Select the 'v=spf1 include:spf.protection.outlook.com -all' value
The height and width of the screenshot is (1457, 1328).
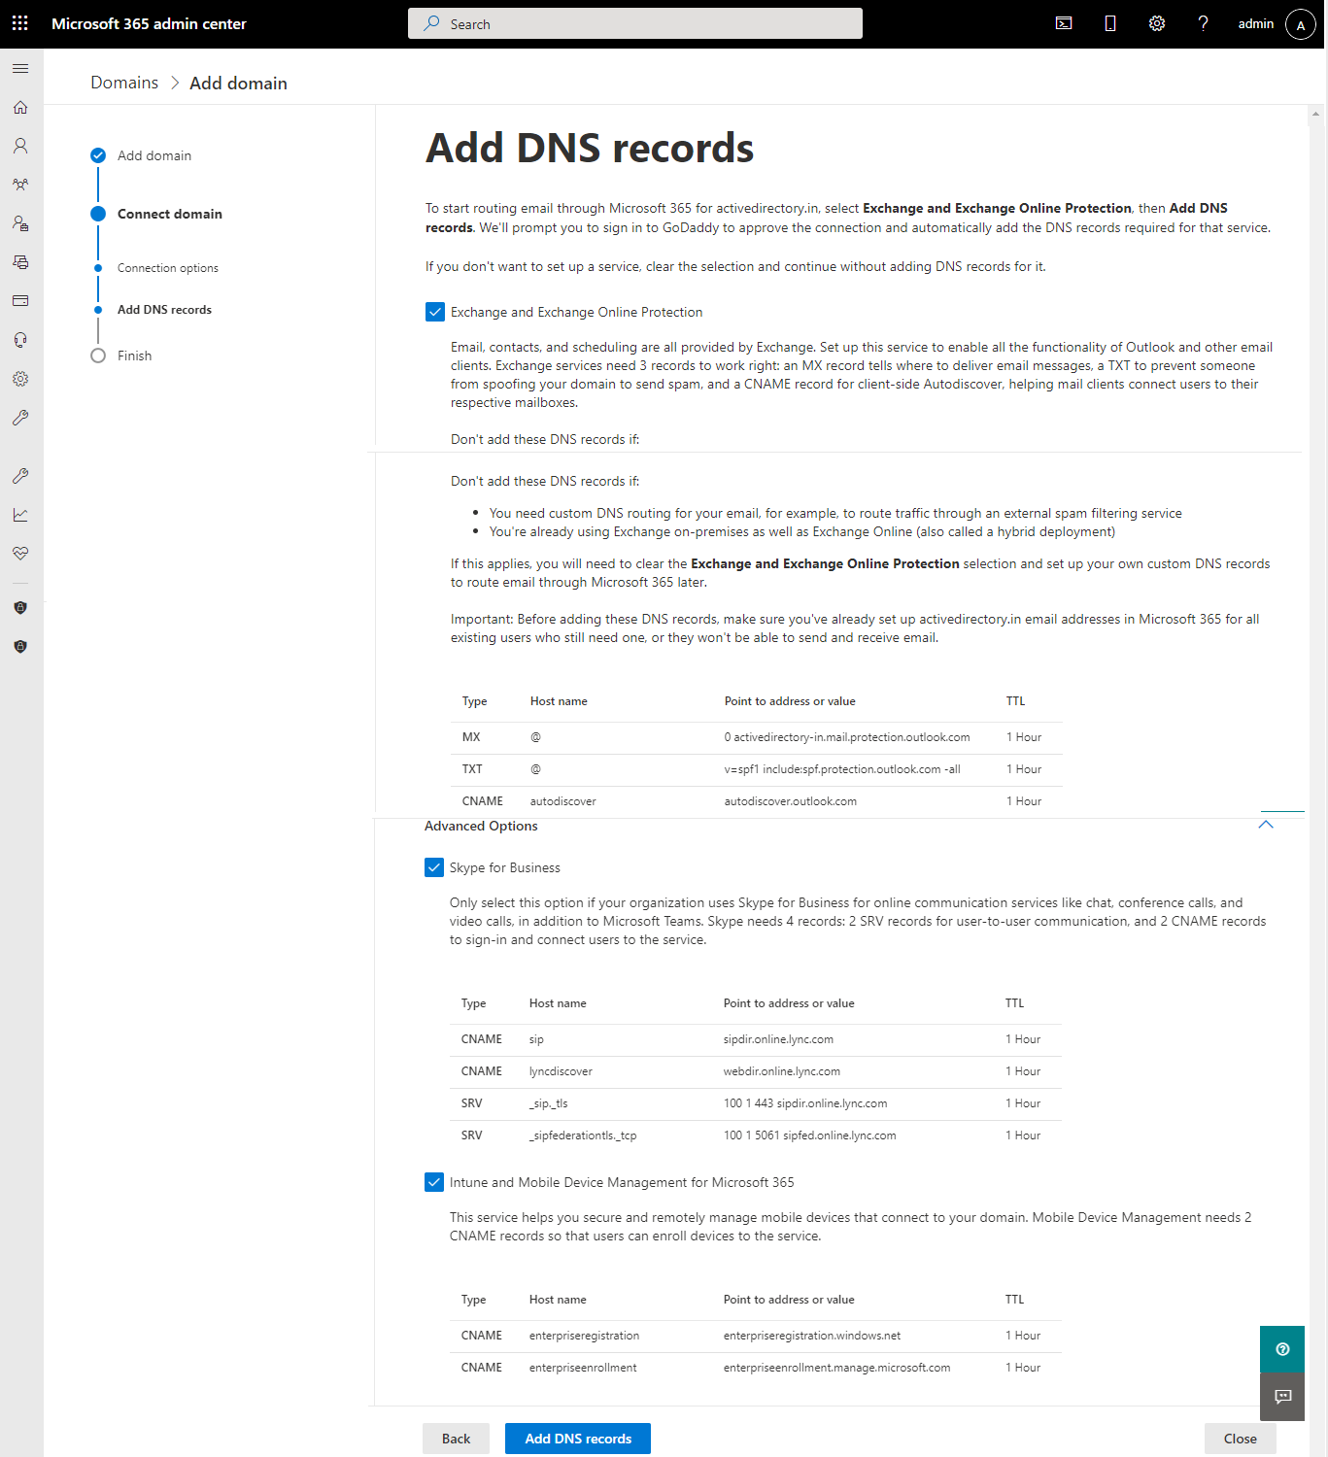pos(841,769)
